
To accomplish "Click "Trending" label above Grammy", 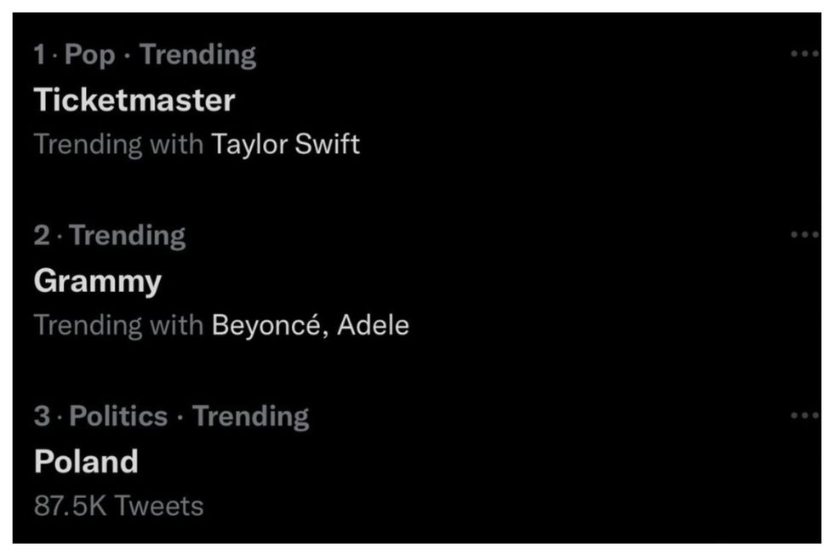I will click(x=127, y=236).
